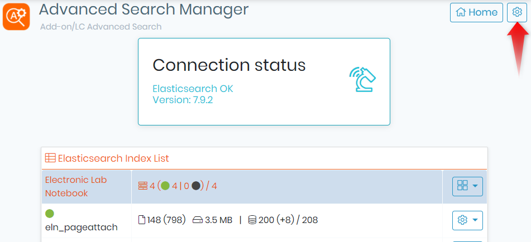
Task: Open settings via top-right gear button
Action: pyautogui.click(x=517, y=12)
